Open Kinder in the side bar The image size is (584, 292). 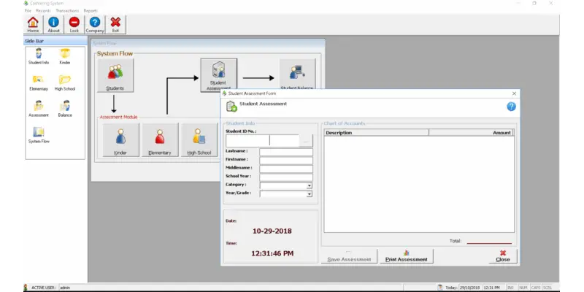(65, 57)
